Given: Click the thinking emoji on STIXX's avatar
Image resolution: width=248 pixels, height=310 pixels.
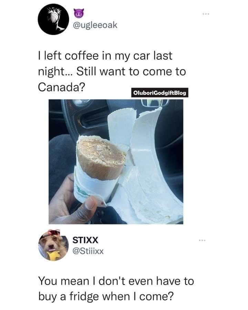Looking at the screenshot, I should (x=53, y=255).
